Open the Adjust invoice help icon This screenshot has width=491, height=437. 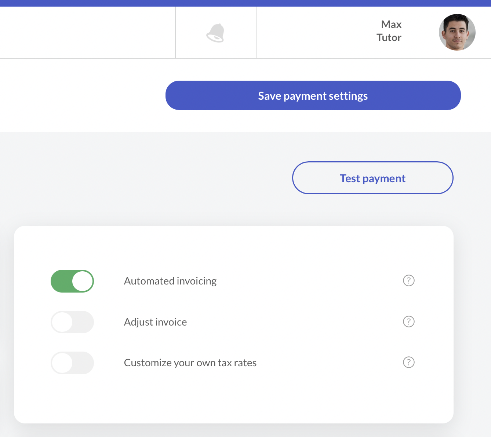click(x=408, y=322)
